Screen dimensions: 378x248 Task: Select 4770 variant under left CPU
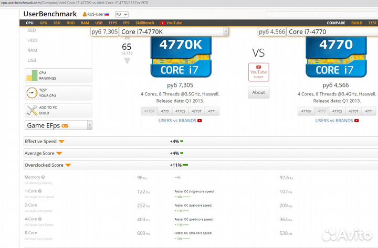pos(165,111)
